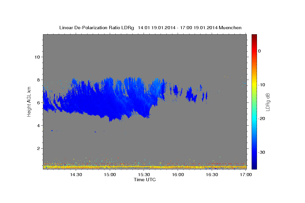Click the 15:00 time tick label

(x=110, y=175)
